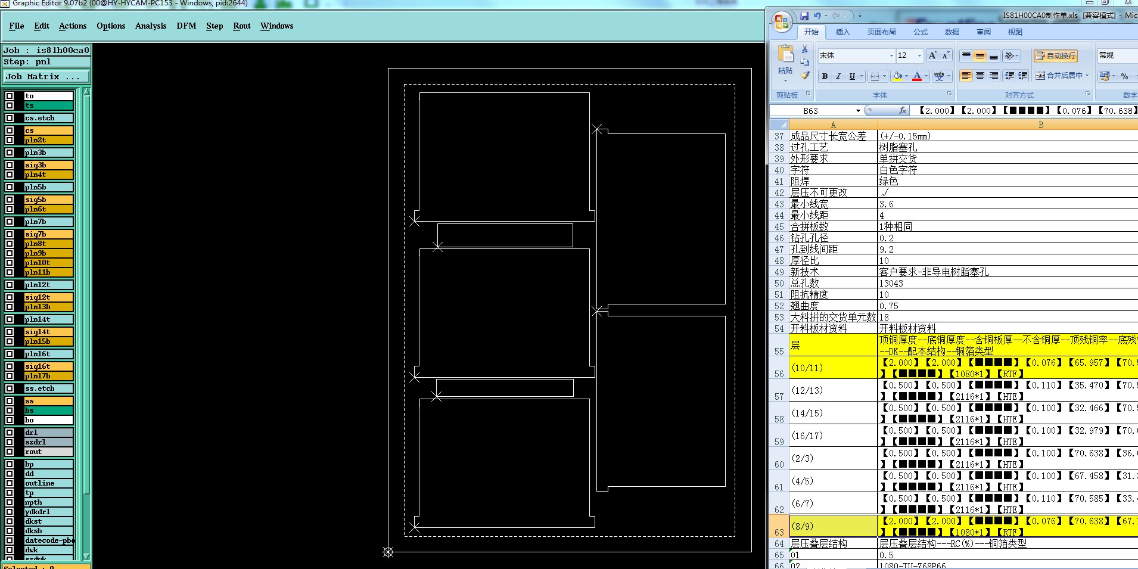Open the Actions menu in Graphic Editor
The width and height of the screenshot is (1138, 569).
click(x=73, y=26)
